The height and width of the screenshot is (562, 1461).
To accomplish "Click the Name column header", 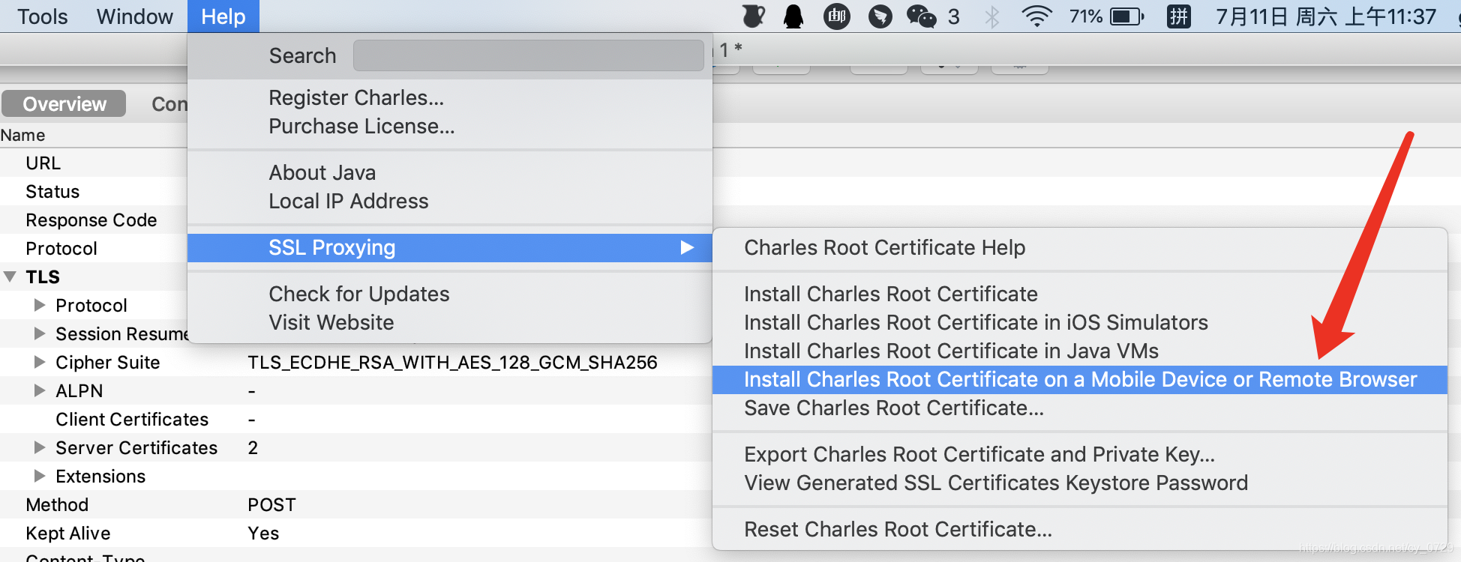I will (22, 135).
